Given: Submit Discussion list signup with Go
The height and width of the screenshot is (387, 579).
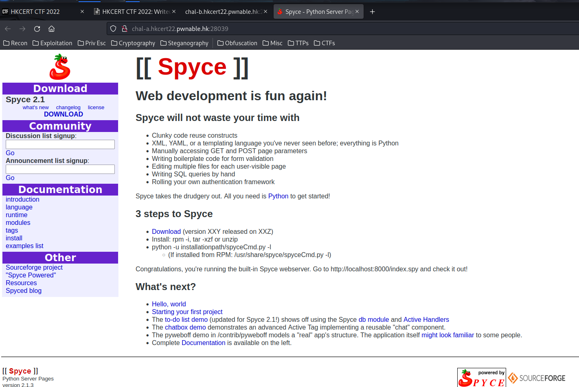Looking at the screenshot, I should 10,153.
